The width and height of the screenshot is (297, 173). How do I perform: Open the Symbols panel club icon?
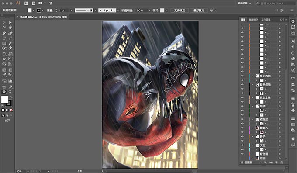point(293,110)
